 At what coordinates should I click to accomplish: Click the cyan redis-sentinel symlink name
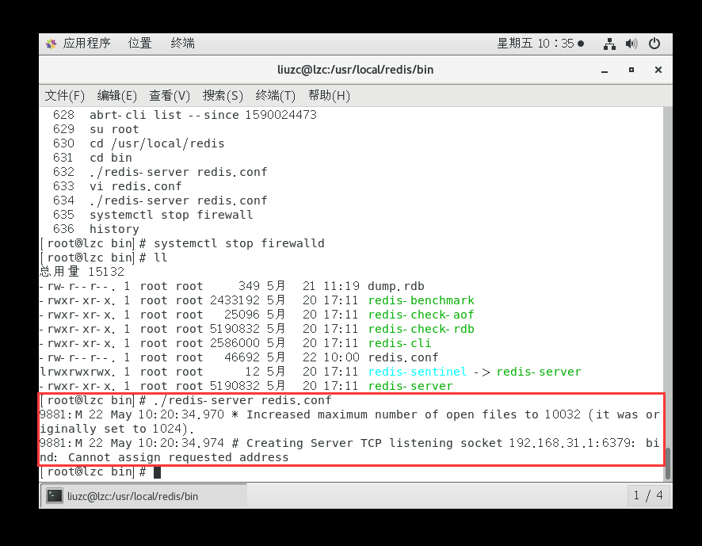coord(418,372)
